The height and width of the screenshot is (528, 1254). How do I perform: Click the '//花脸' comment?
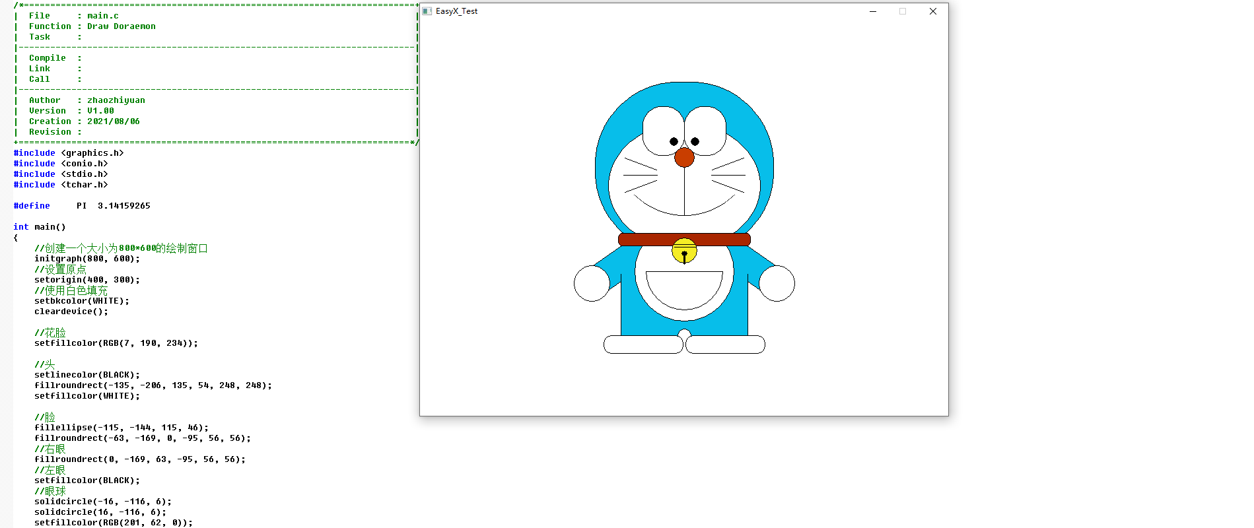tap(50, 333)
